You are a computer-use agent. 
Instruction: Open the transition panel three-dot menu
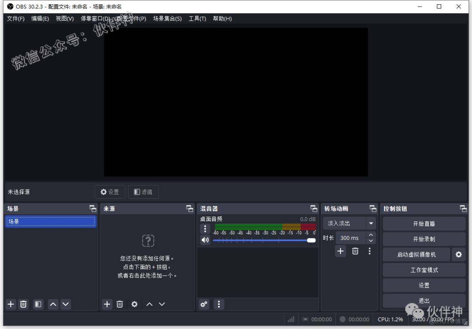tap(369, 251)
